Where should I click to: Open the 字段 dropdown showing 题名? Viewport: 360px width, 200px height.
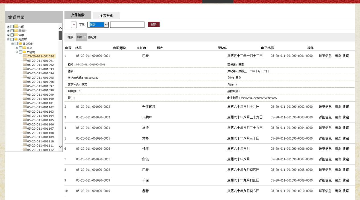[98, 25]
